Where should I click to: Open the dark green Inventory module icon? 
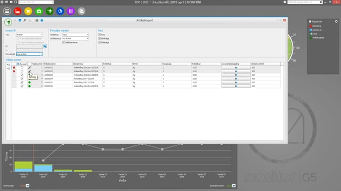pos(50,11)
